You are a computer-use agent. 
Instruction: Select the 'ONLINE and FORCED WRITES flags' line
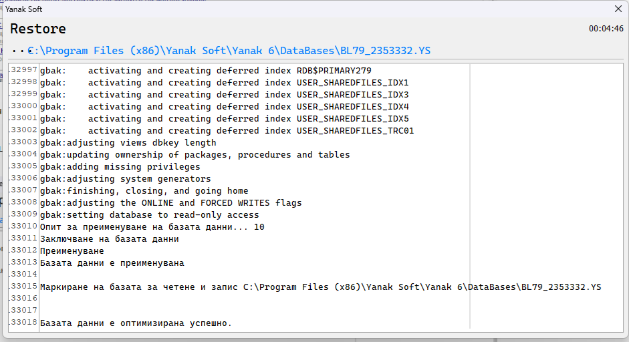pyautogui.click(x=170, y=203)
